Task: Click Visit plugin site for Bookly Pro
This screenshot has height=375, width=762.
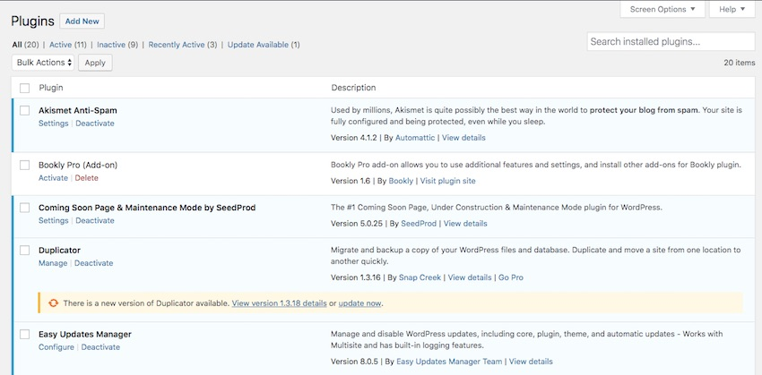Action: coord(448,181)
